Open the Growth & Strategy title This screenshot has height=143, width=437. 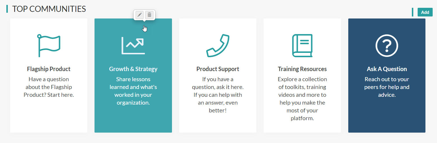pyautogui.click(x=133, y=69)
